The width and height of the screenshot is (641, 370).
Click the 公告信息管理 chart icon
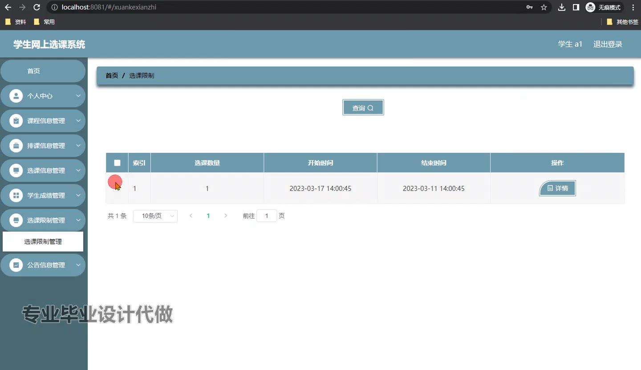pos(16,265)
